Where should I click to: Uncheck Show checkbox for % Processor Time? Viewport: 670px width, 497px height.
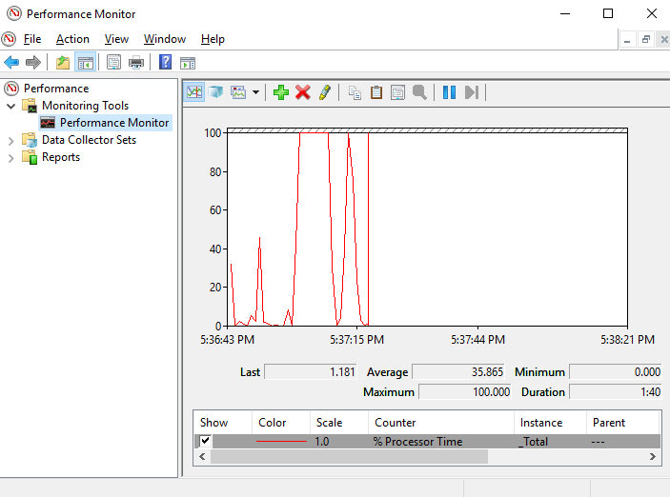click(205, 440)
